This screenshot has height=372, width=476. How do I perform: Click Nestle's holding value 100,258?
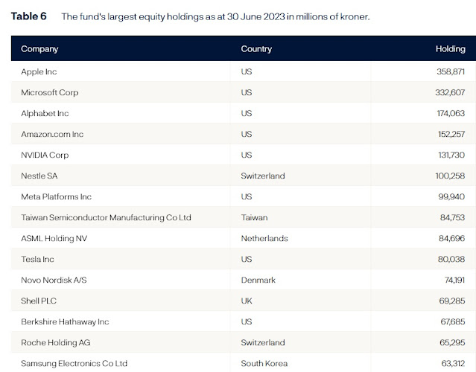pos(450,176)
